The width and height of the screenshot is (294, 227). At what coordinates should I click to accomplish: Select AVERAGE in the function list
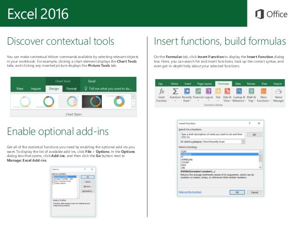(219, 154)
